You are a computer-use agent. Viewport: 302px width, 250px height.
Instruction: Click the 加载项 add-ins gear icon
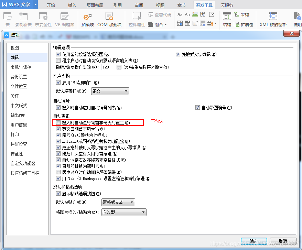87,17
